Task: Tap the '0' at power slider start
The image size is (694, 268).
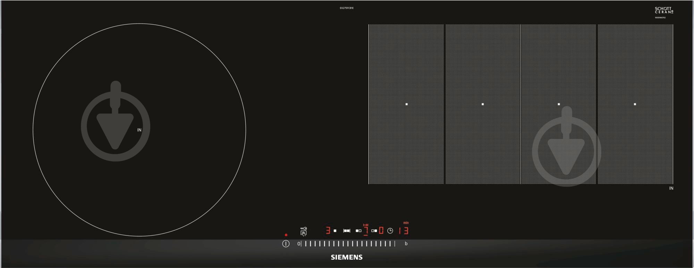Action: 298,244
